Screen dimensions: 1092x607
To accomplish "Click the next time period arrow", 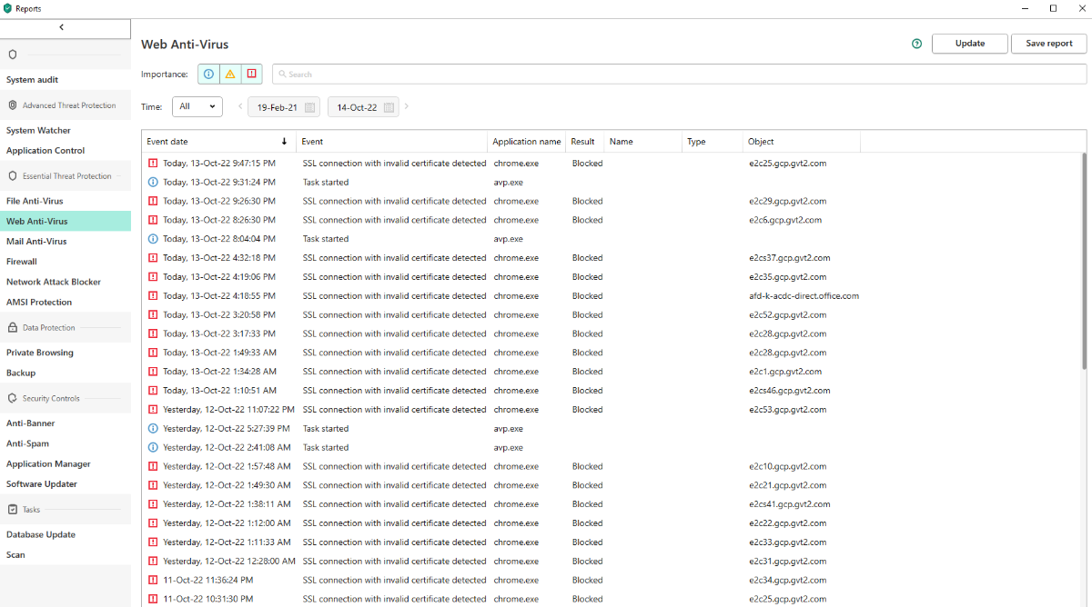I will click(407, 106).
